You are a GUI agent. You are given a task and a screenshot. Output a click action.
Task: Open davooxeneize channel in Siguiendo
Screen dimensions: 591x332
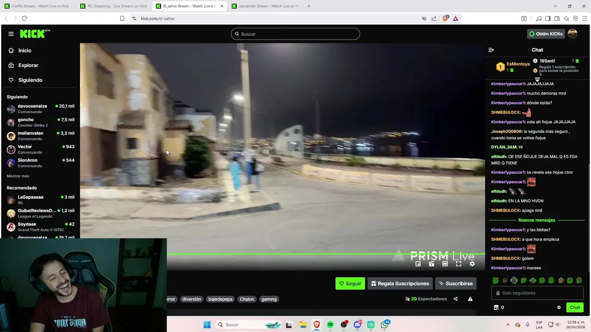(40, 108)
